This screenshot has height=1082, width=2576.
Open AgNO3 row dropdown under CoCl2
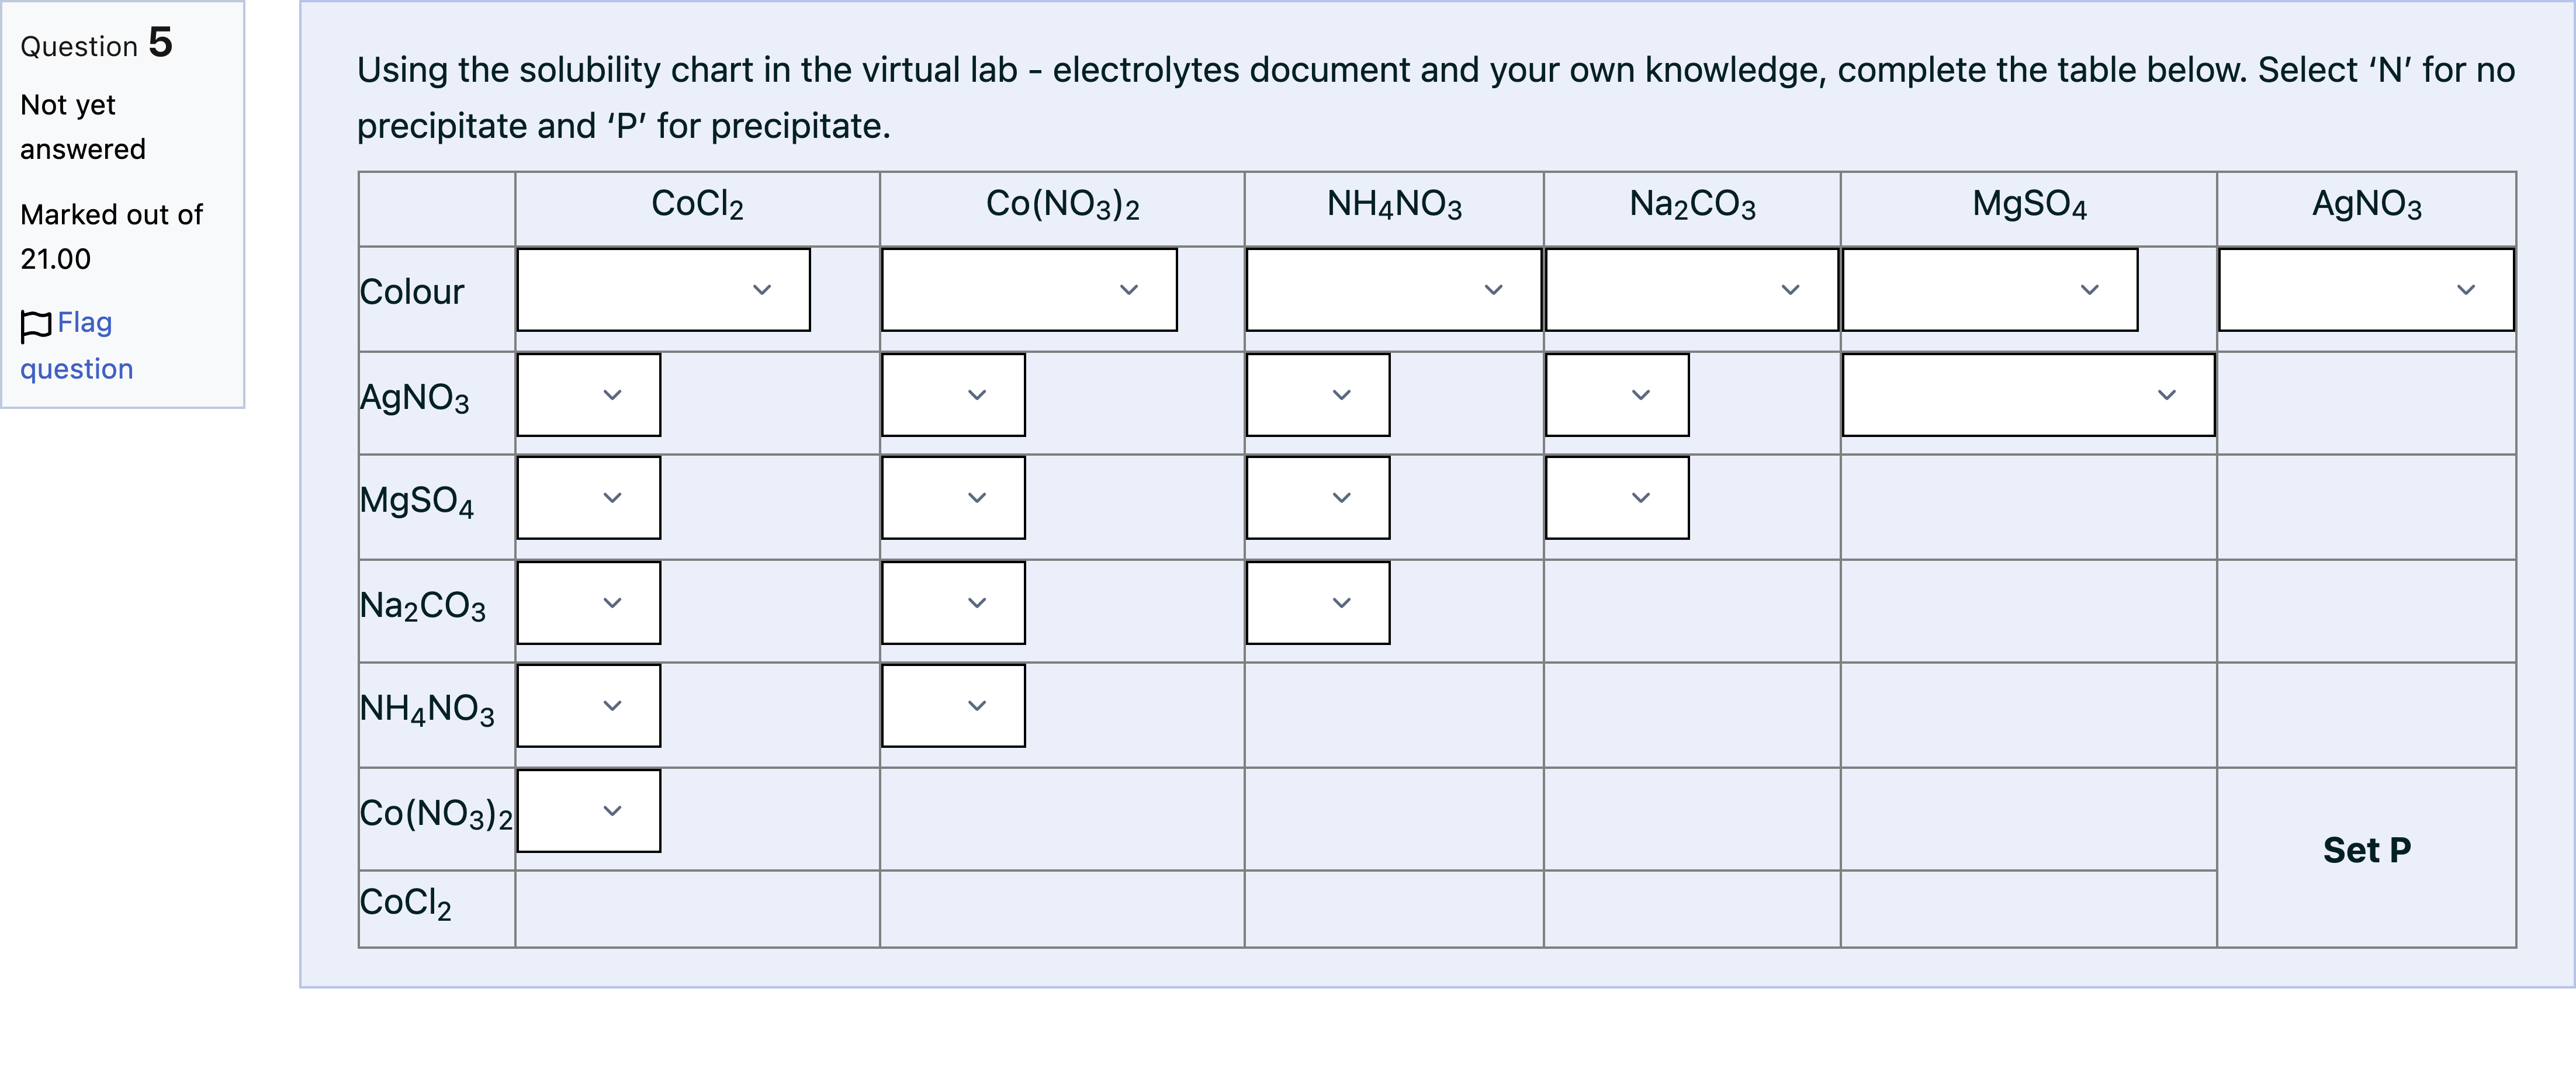point(589,395)
